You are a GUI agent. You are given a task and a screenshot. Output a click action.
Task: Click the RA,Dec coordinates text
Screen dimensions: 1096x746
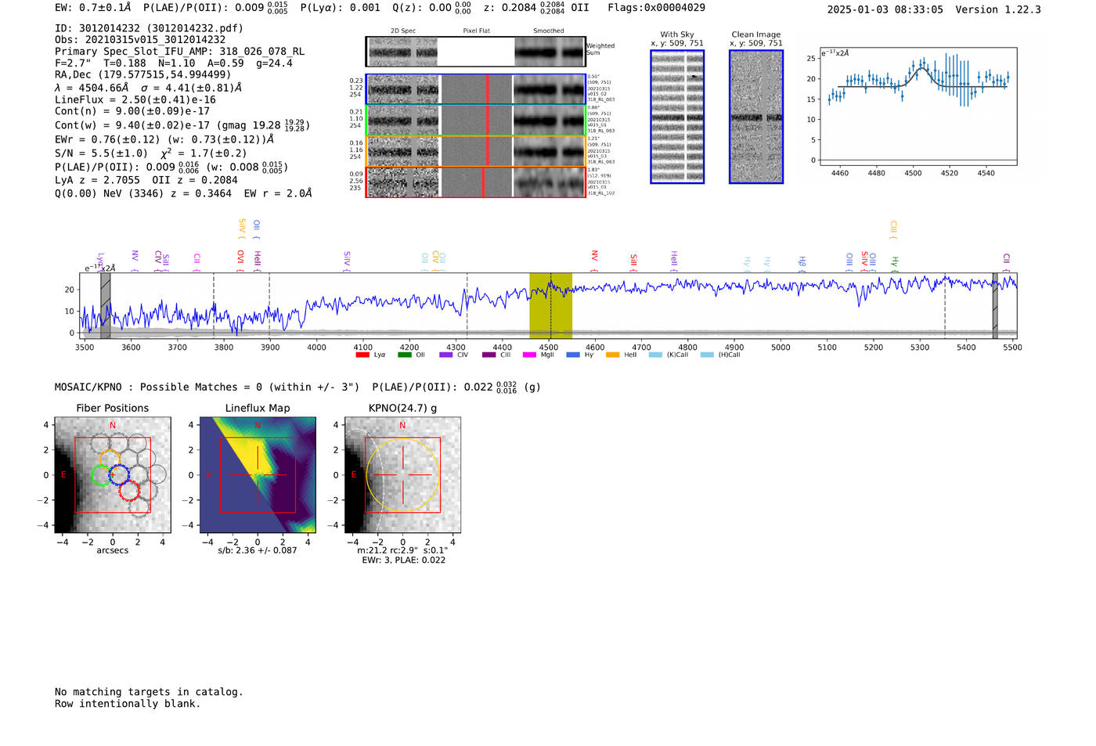pos(142,75)
